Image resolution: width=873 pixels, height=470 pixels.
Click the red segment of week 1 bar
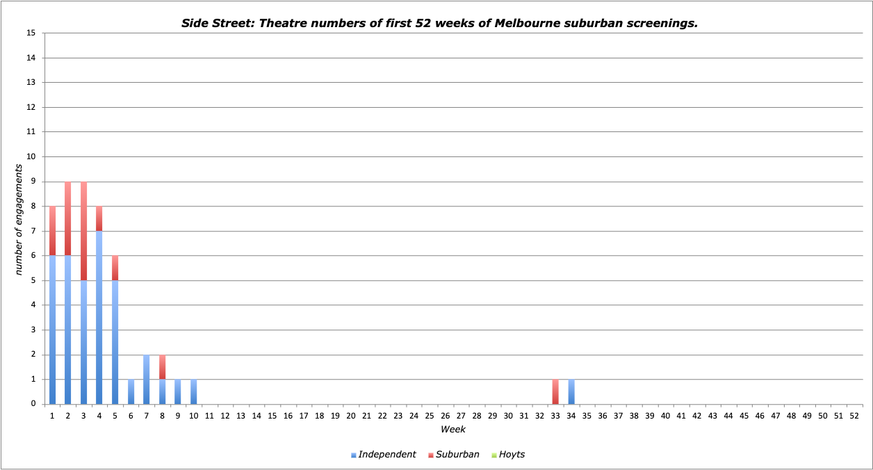click(x=52, y=231)
